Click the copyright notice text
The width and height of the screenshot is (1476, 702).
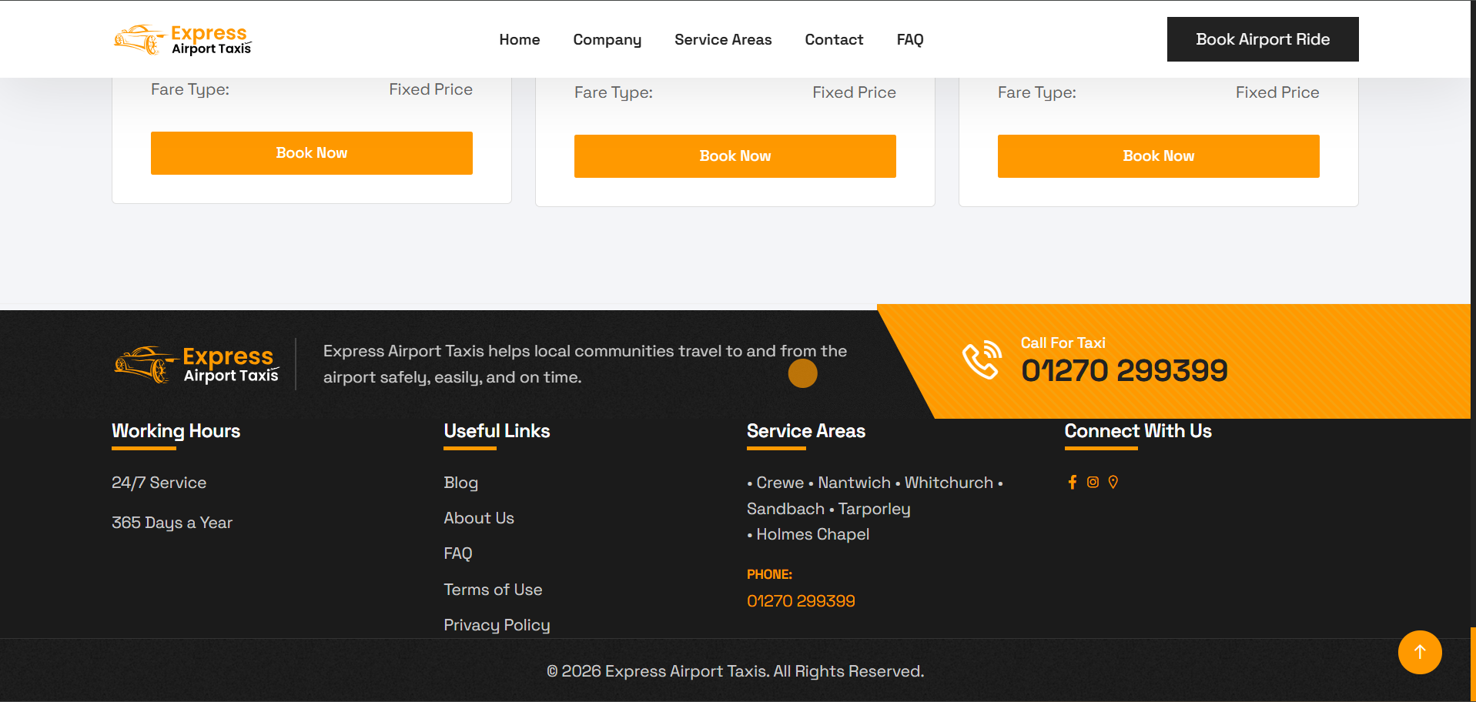coord(735,671)
